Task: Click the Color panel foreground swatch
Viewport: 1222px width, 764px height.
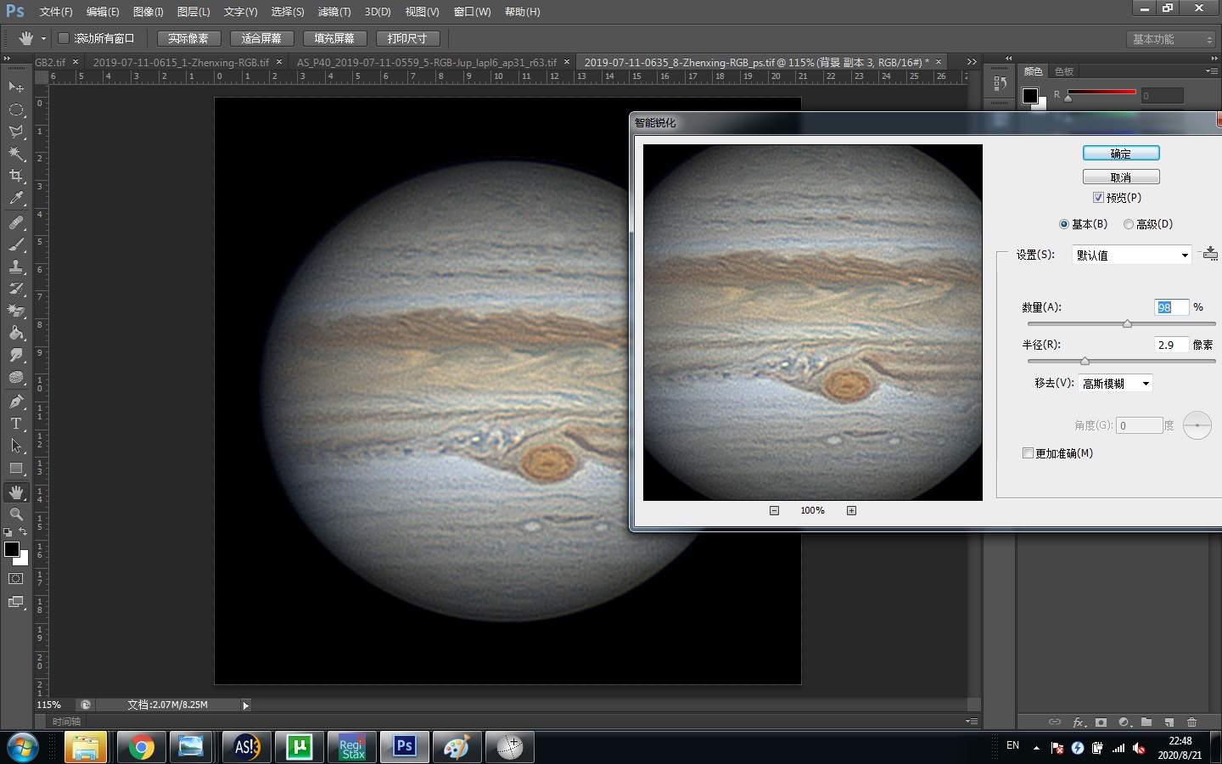Action: (x=1030, y=96)
